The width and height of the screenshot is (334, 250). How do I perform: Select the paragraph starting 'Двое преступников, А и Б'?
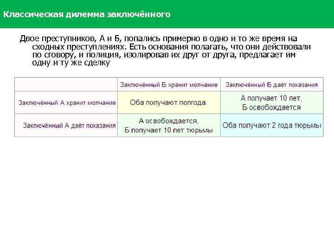pyautogui.click(x=165, y=50)
